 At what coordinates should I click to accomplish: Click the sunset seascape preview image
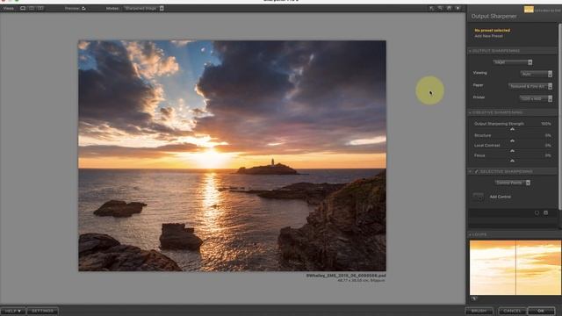tap(232, 155)
